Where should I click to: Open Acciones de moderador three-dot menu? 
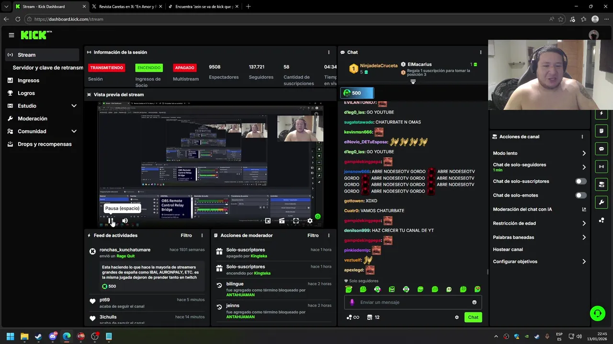(x=329, y=236)
